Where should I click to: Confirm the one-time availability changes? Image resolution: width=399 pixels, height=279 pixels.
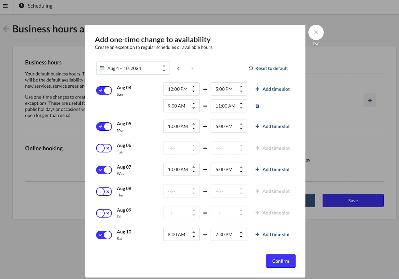click(x=280, y=261)
